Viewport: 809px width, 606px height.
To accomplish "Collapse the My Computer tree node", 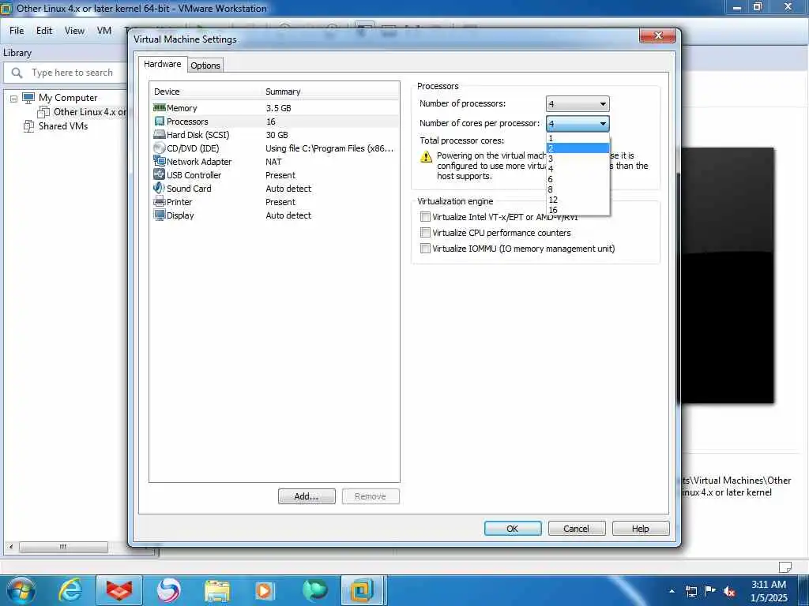I will 14,99.
